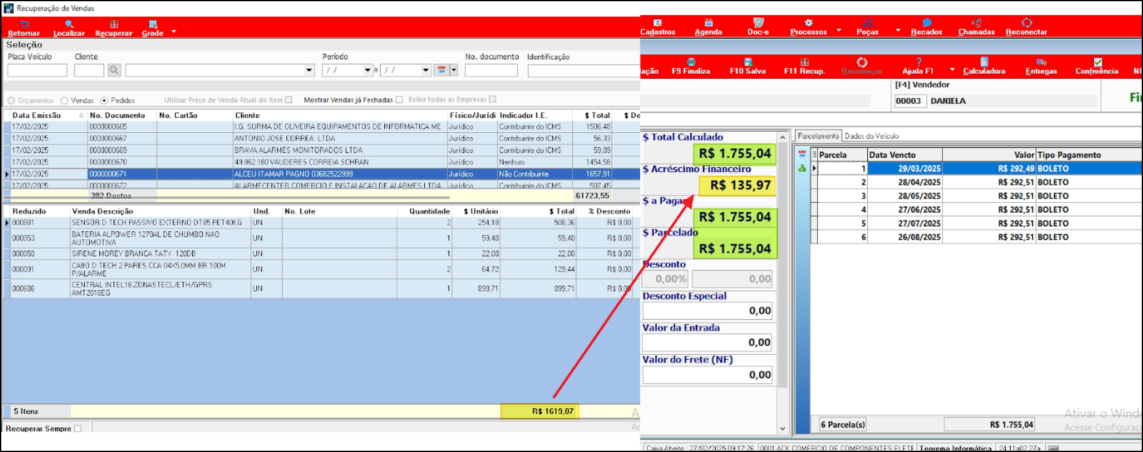Click the Placa Veículo input field
Screen dimensions: 1143x452
[x=38, y=70]
